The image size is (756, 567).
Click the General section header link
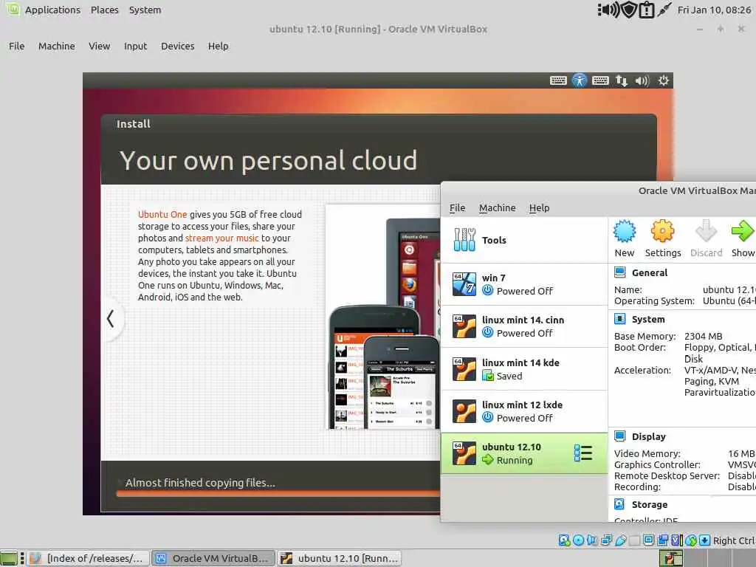pyautogui.click(x=650, y=273)
